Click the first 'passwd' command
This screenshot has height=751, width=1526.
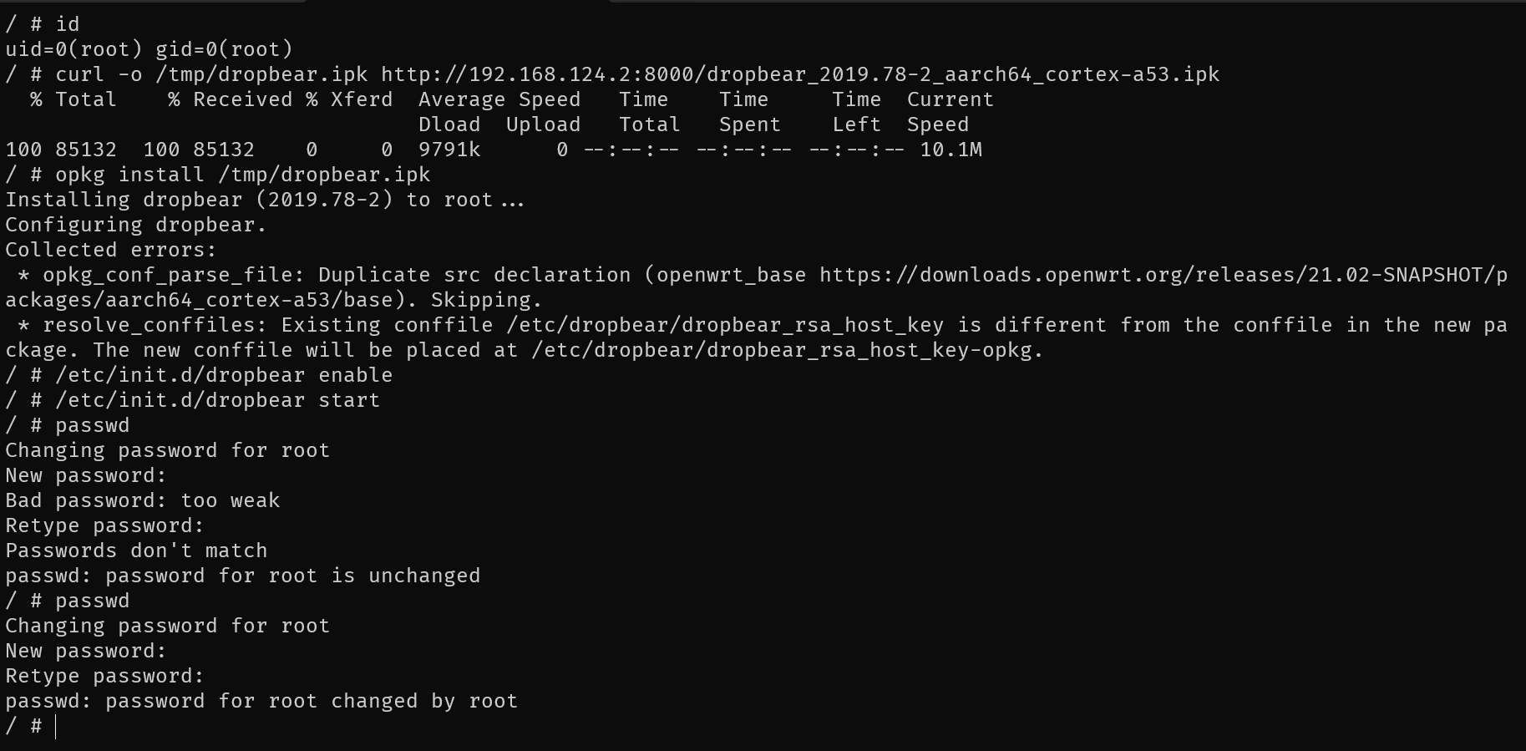[x=92, y=425]
